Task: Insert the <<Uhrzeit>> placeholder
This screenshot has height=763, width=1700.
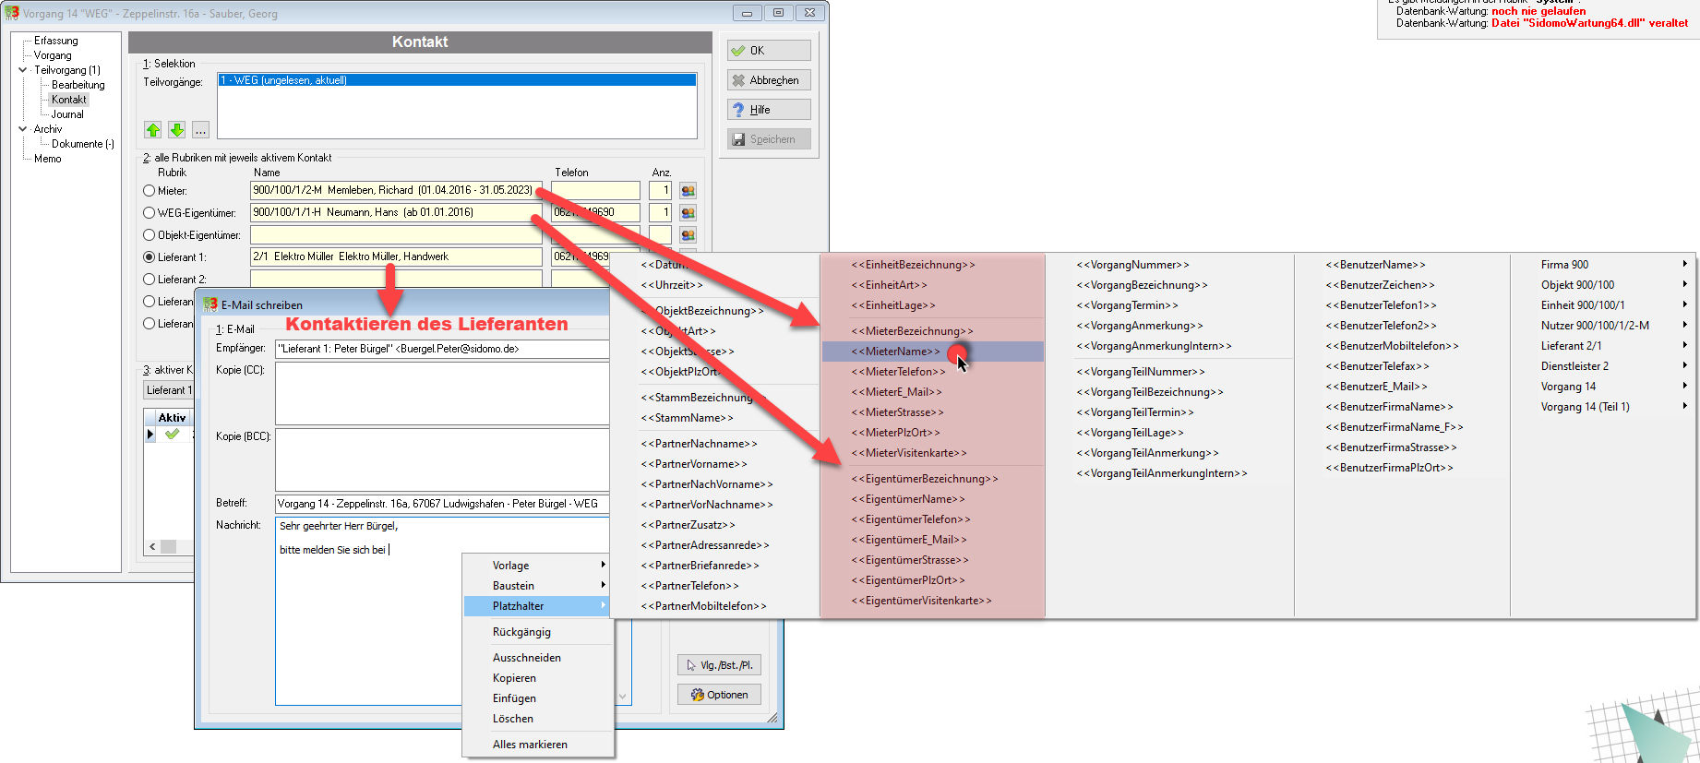Action: [672, 285]
